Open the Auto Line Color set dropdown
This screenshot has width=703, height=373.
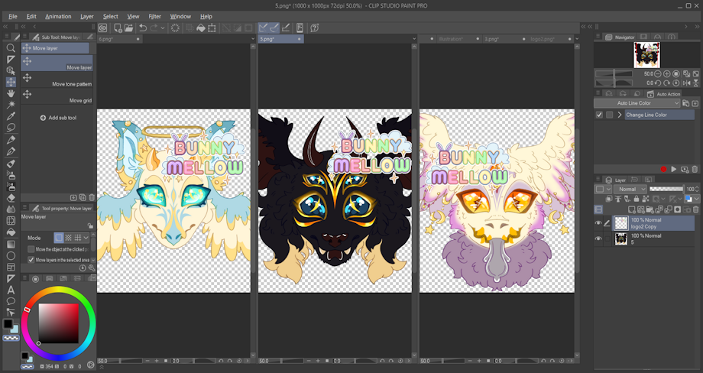[x=637, y=103]
